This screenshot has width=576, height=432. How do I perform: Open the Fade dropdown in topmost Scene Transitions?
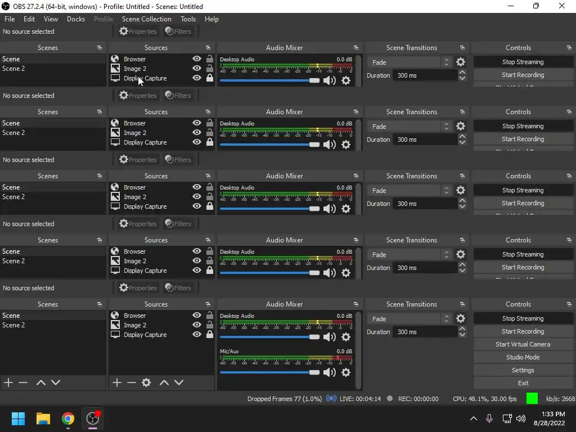point(409,62)
